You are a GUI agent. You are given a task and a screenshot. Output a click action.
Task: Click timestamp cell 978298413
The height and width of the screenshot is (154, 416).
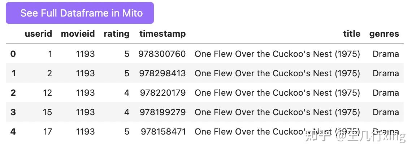point(162,73)
